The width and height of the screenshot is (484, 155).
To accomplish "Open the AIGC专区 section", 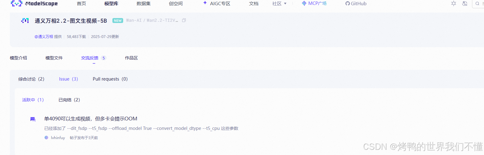I will click(217, 3).
